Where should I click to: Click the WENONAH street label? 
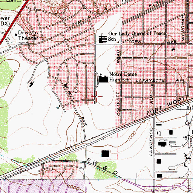pos(183,28)
